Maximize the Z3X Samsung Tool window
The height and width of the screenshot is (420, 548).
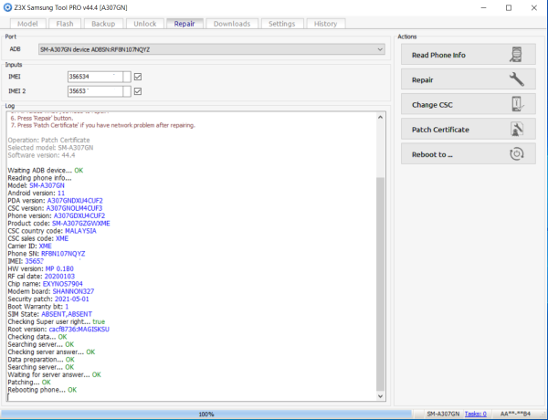pyautogui.click(x=509, y=7)
